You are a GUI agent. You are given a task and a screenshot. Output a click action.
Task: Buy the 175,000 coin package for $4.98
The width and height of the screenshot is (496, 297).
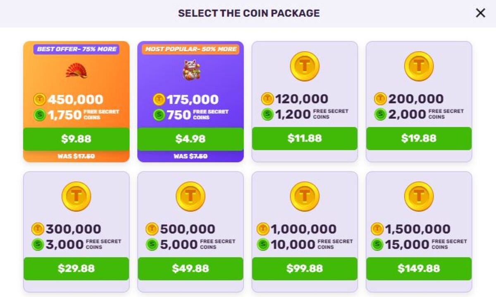191,139
